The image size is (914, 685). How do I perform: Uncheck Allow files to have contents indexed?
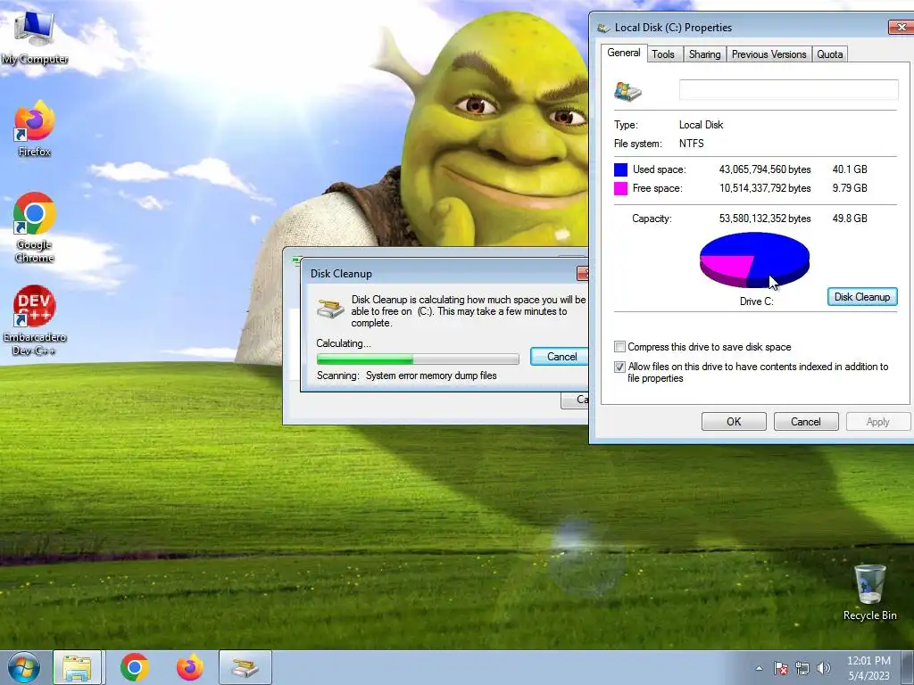[619, 367]
